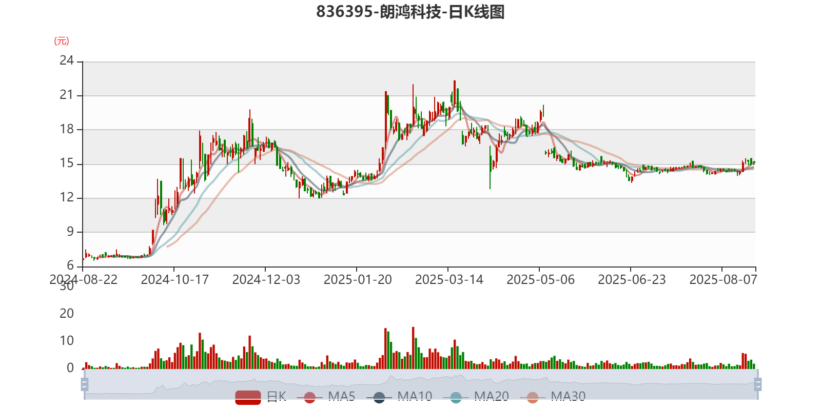
Task: Click the highest candlestick peak near 22
Action: tap(454, 93)
